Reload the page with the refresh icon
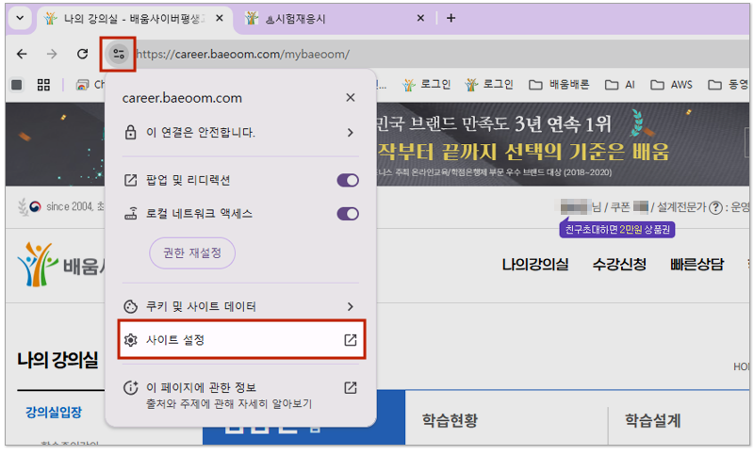The image size is (754, 455). pos(82,55)
